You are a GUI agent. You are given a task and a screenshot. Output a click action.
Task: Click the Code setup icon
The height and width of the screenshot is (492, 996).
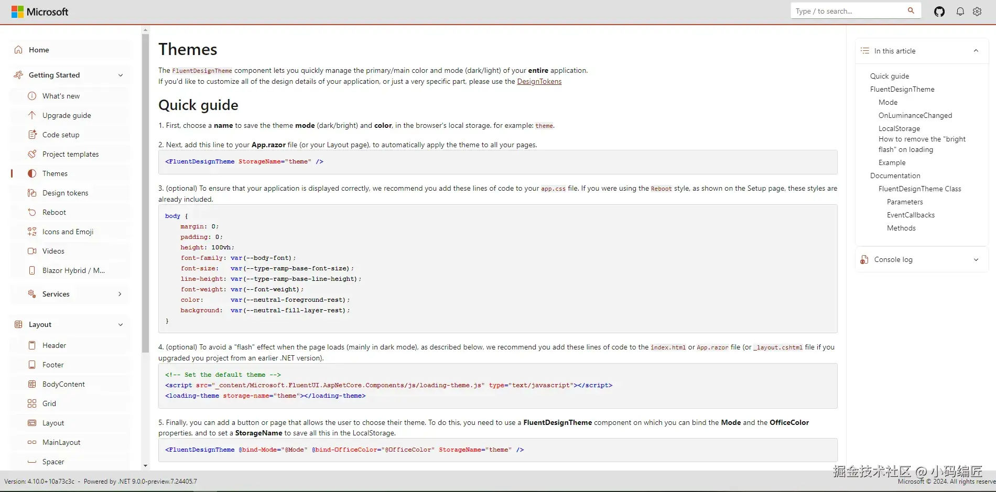coord(32,135)
